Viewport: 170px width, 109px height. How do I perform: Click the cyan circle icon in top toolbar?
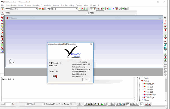pos(110,9)
